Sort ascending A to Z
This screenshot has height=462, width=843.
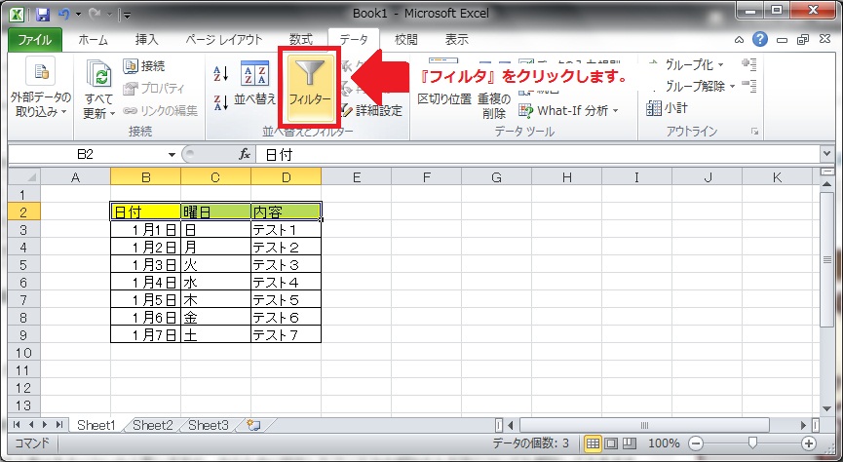point(221,74)
